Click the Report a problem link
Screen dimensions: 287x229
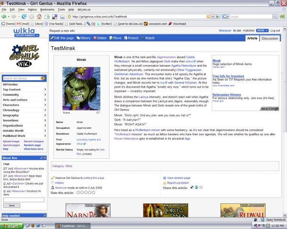pos(178,183)
